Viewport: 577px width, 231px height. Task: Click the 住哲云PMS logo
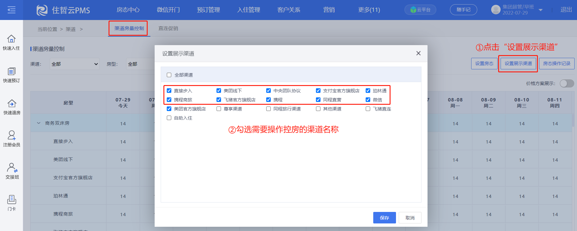coord(63,10)
